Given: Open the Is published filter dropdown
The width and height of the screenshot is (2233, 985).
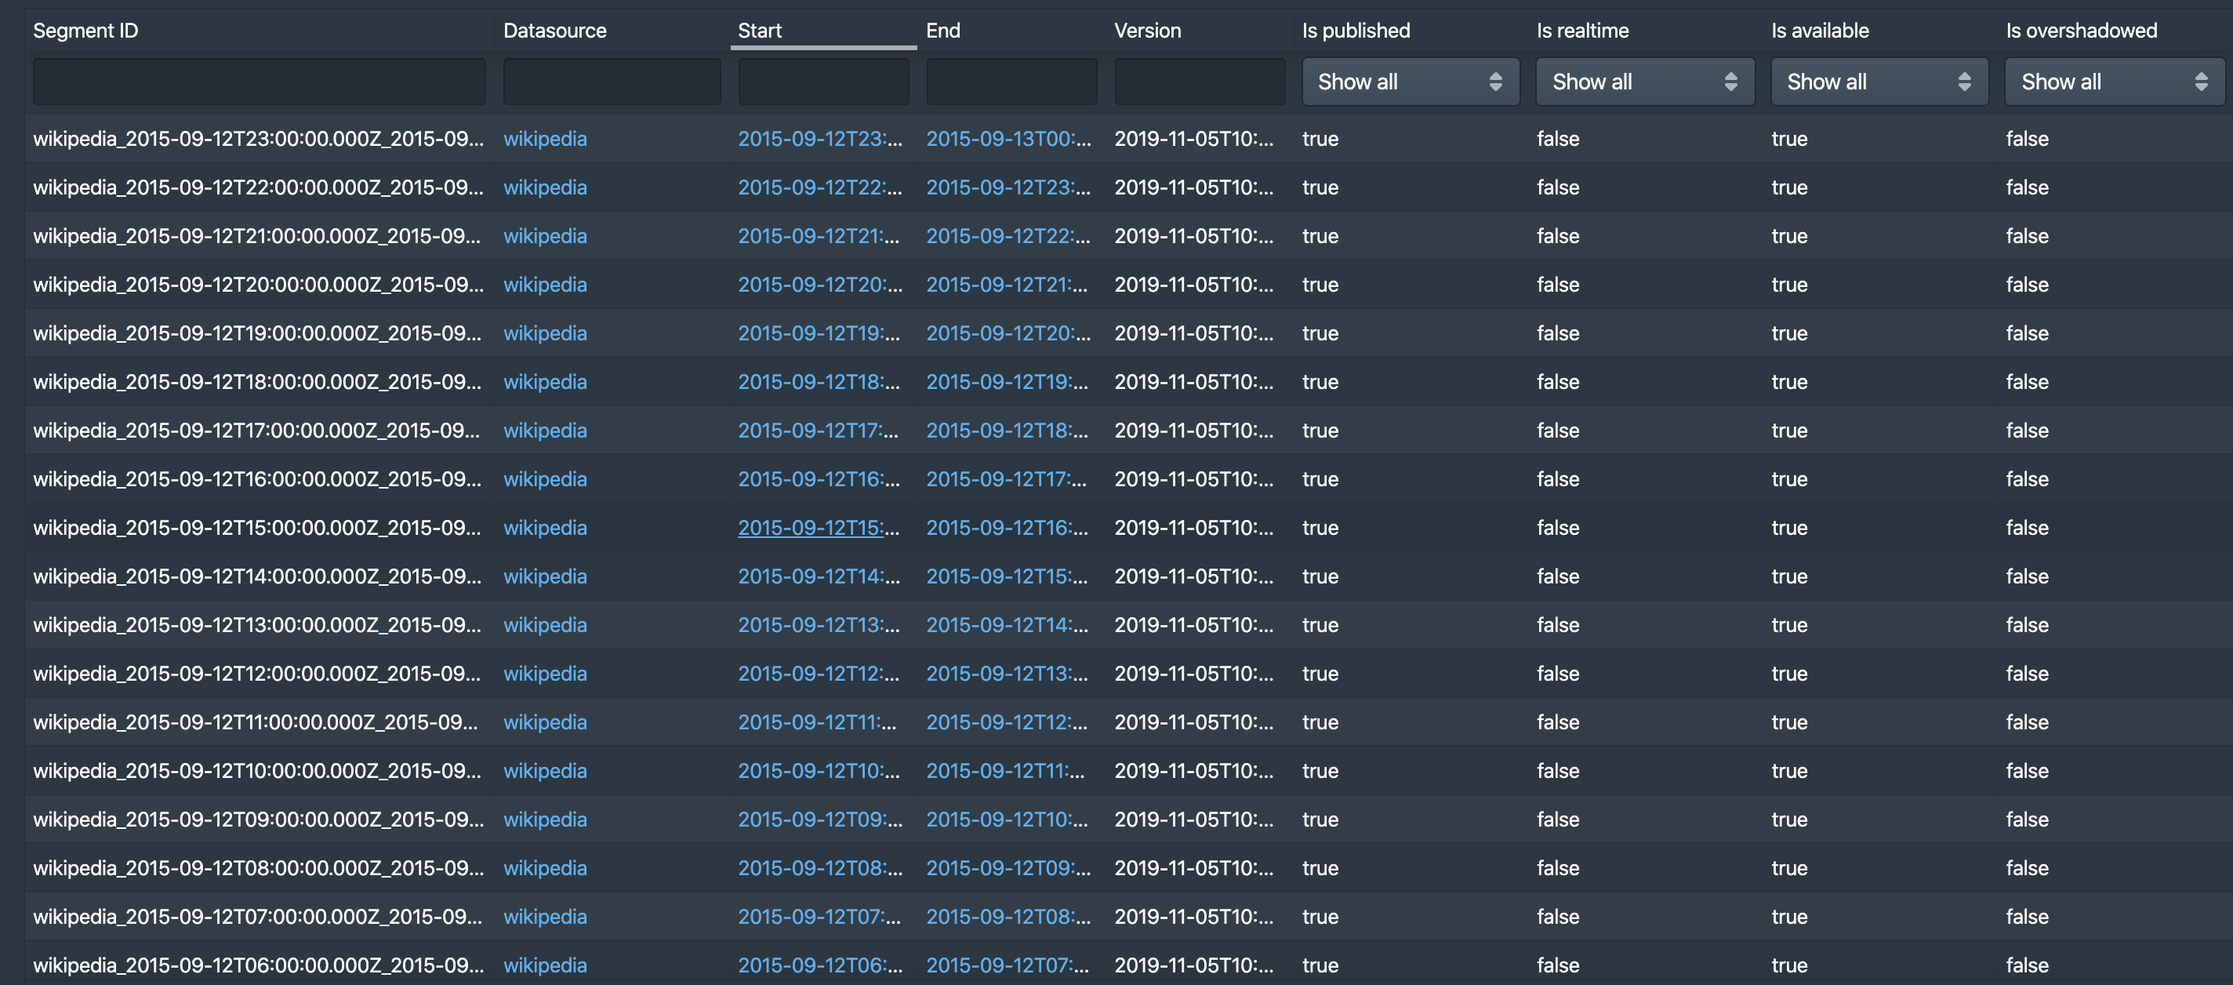Looking at the screenshot, I should tap(1410, 82).
